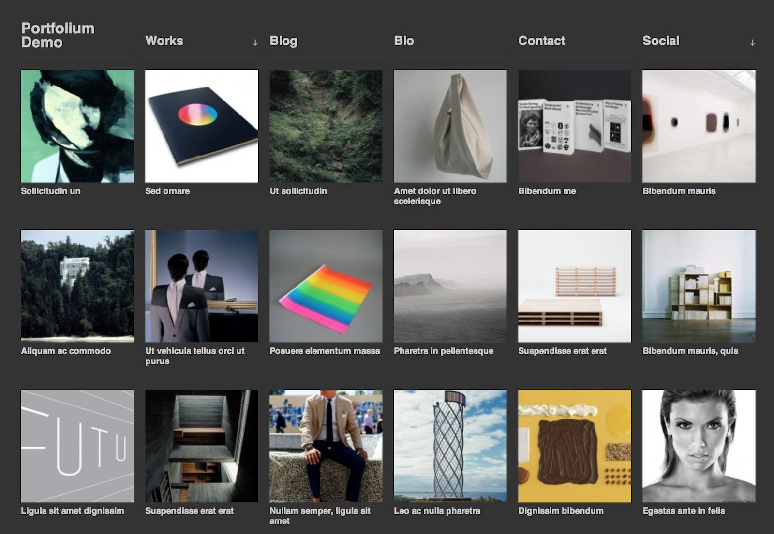The image size is (774, 534).
Task: Select the rainbow striped paper thumbnail
Action: pyautogui.click(x=326, y=286)
